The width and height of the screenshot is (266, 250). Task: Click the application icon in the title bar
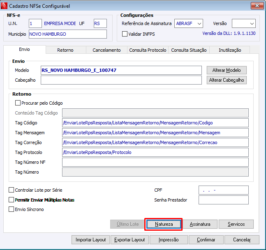click(4, 6)
